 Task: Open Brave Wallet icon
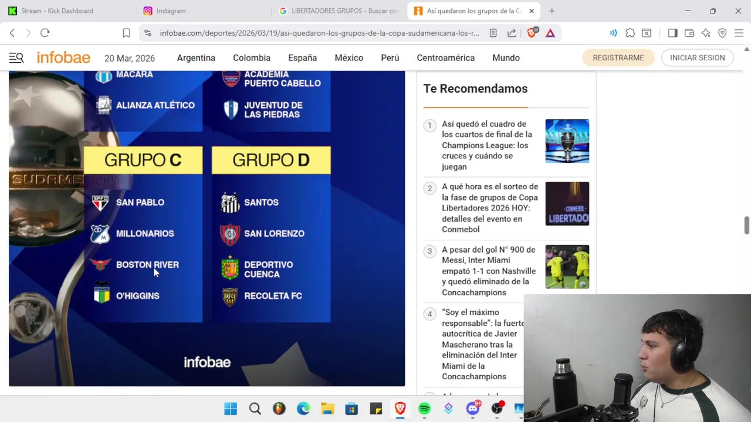(x=689, y=33)
